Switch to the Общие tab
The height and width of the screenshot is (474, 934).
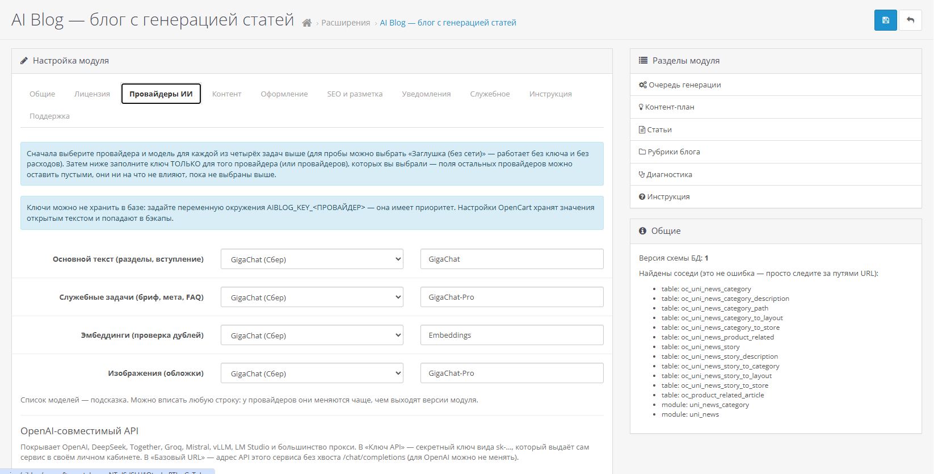[x=43, y=94]
